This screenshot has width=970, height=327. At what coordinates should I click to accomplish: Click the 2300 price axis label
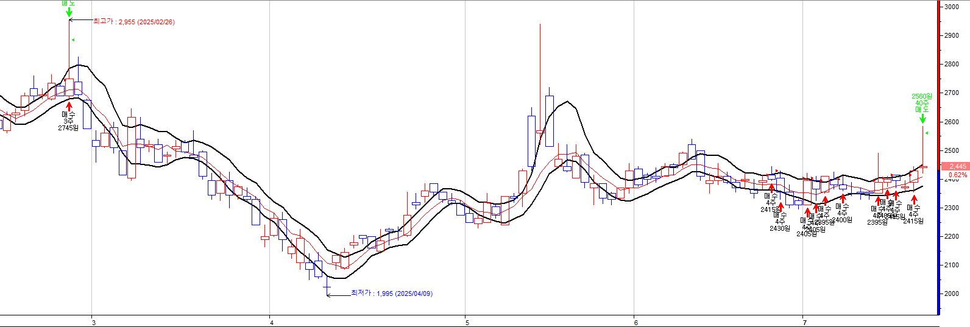pyautogui.click(x=952, y=208)
